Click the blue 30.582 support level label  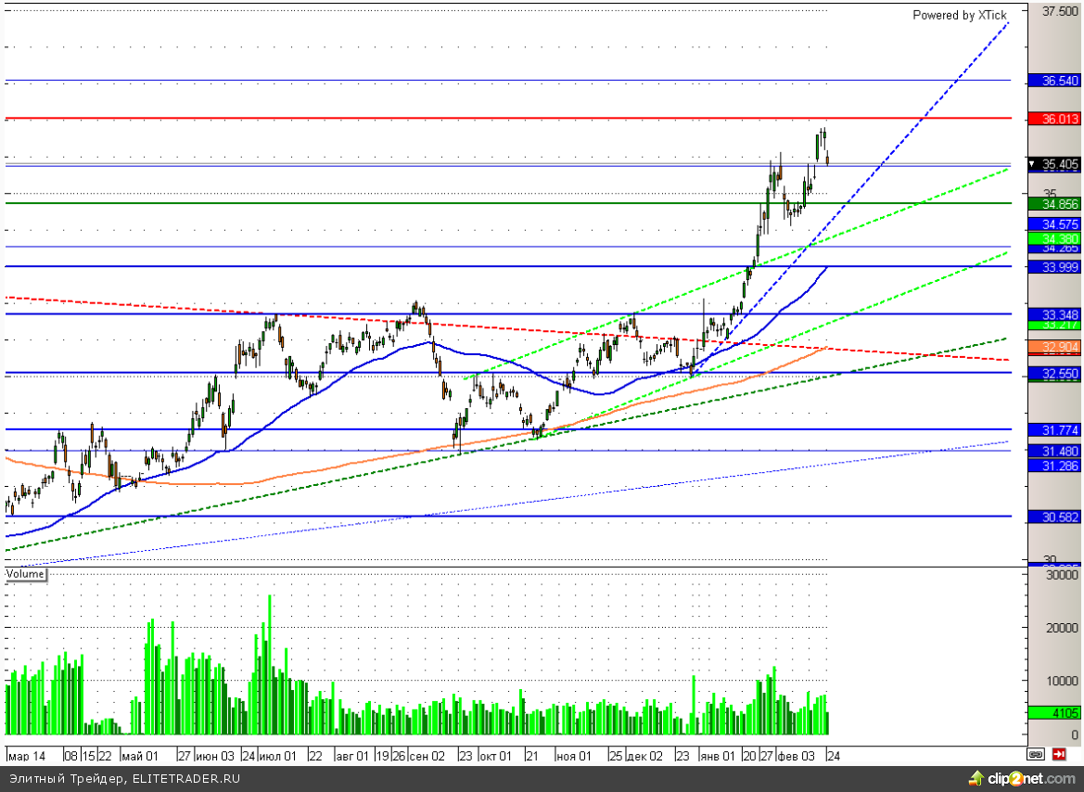pyautogui.click(x=1055, y=517)
